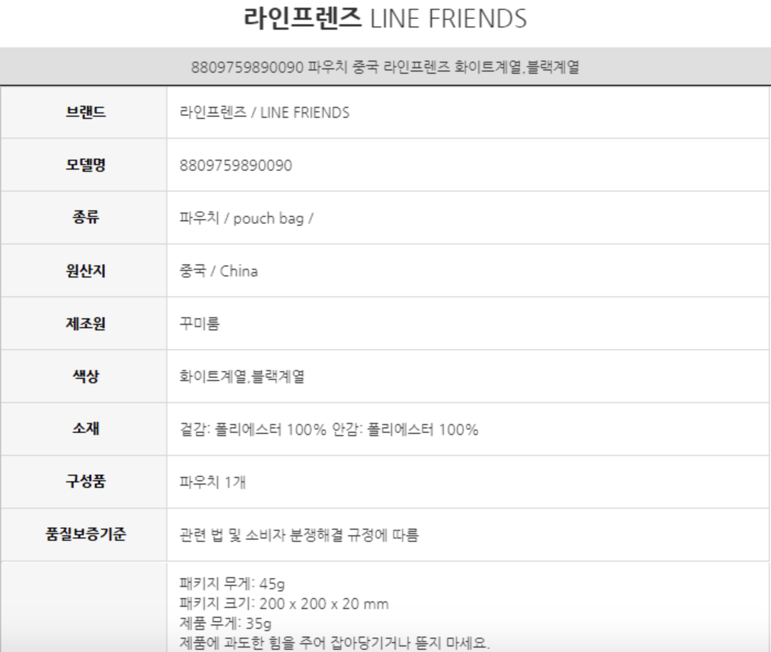Click the 구성품 row label
The image size is (771, 652).
[x=85, y=481]
